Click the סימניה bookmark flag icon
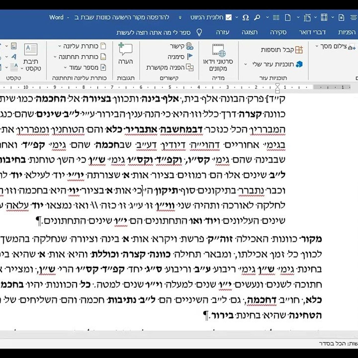Viewport: 358px width, 358px height. (189, 57)
